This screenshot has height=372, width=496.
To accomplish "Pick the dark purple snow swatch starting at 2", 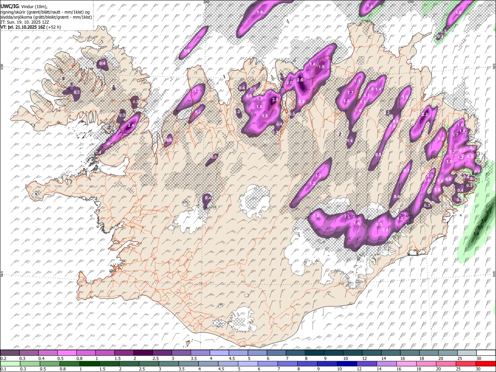I will tap(143, 353).
